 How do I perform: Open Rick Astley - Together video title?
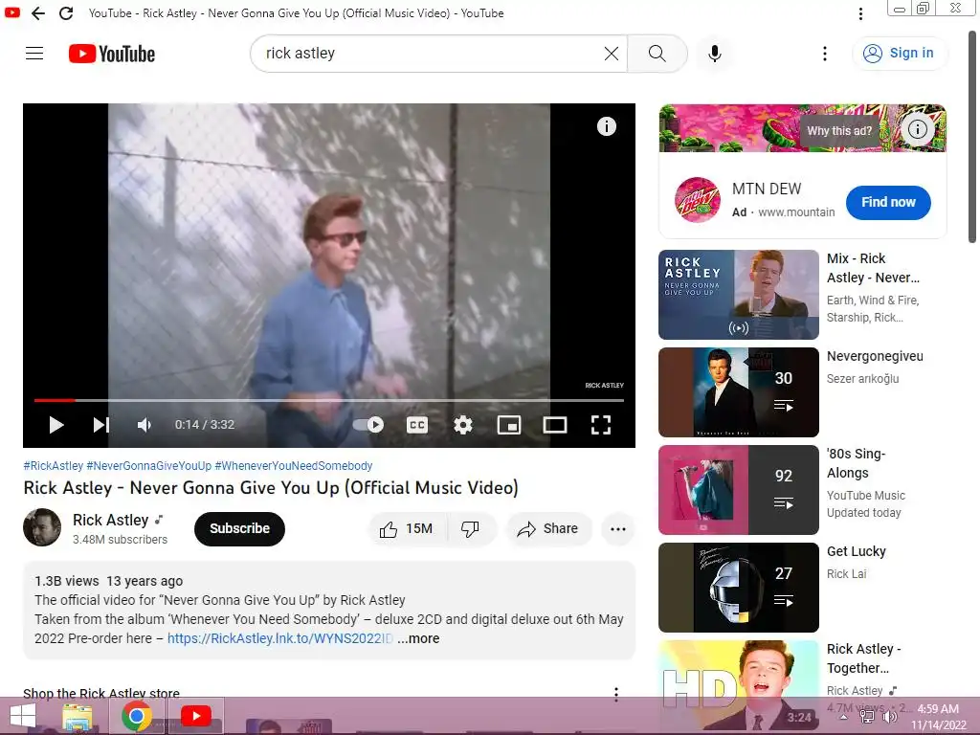coord(864,658)
